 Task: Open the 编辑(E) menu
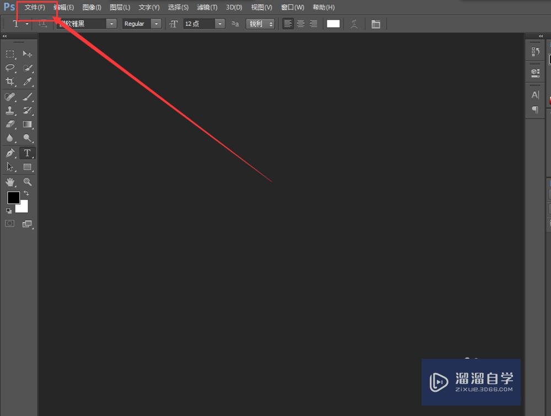(64, 7)
